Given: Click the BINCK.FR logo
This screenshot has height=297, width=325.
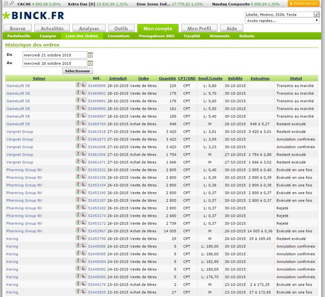Looking at the screenshot, I should click(x=33, y=16).
